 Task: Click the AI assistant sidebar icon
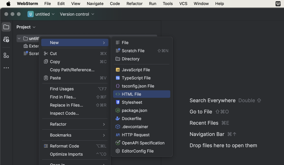pyautogui.click(x=6, y=39)
